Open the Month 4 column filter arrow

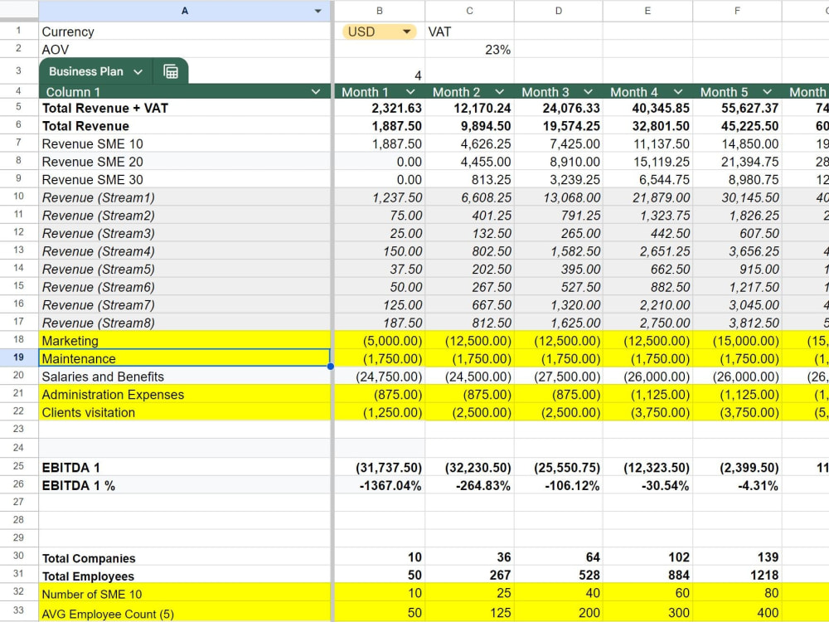[678, 92]
